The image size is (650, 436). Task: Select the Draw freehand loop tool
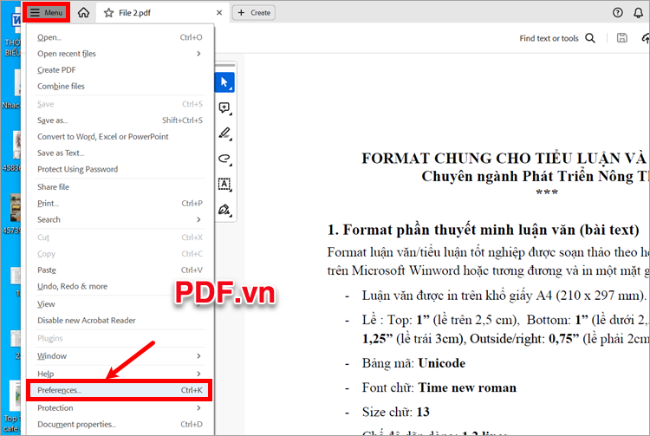(x=224, y=159)
